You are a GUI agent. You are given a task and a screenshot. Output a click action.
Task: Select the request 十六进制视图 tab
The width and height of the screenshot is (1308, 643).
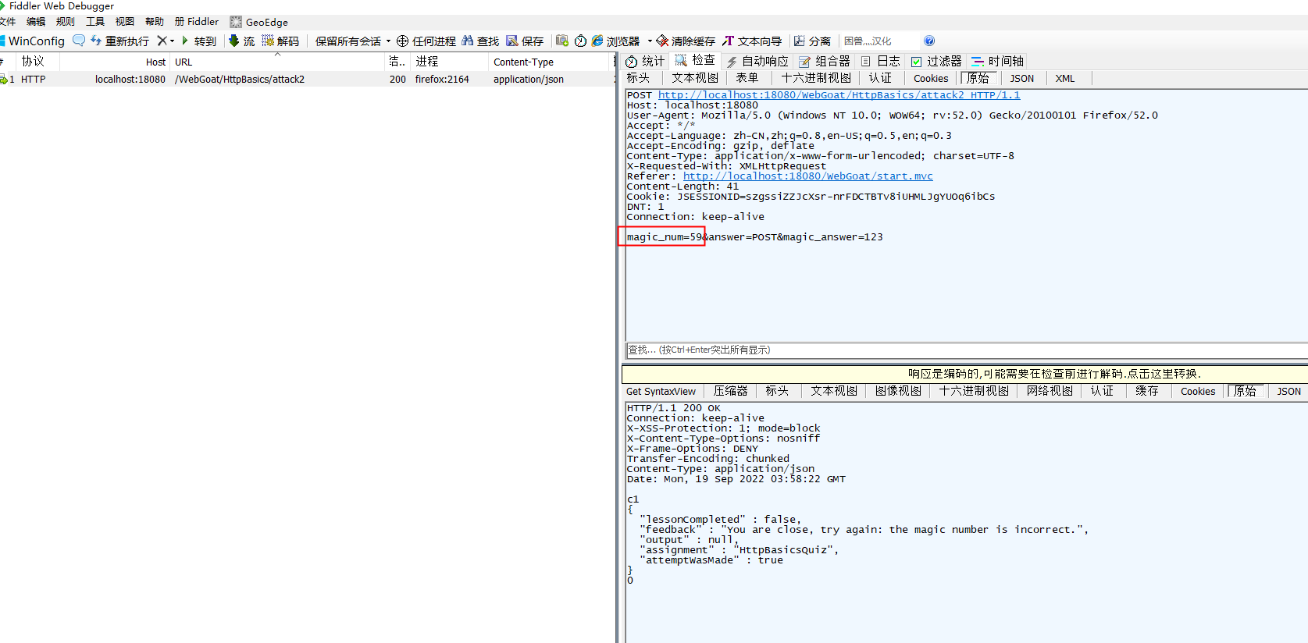click(x=816, y=78)
